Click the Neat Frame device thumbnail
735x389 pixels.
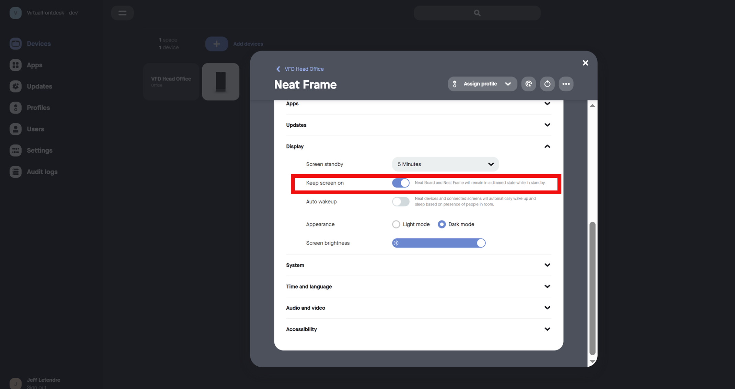220,82
